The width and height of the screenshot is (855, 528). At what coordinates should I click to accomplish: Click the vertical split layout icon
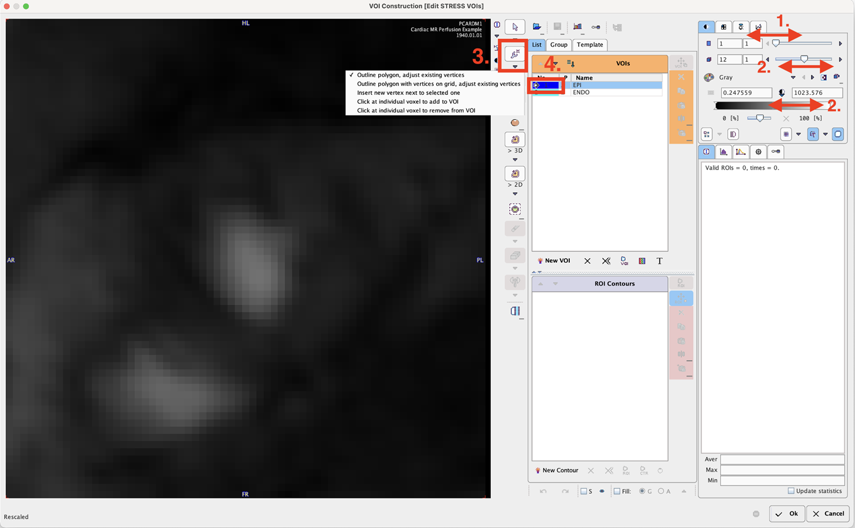(x=515, y=311)
